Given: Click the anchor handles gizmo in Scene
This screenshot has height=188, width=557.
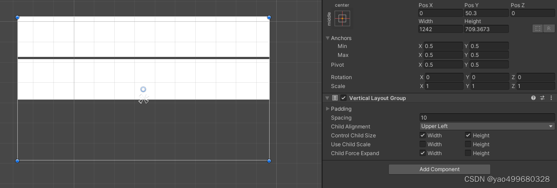Looking at the screenshot, I should 143,100.
